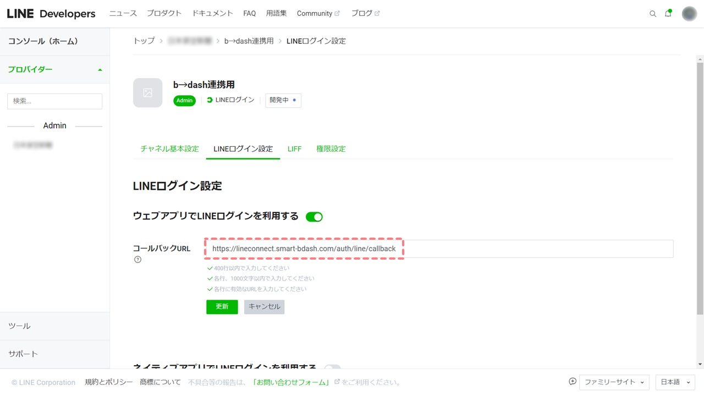704x396 pixels.
Task: Switch to チャネル基本設定 tab
Action: [x=169, y=149]
